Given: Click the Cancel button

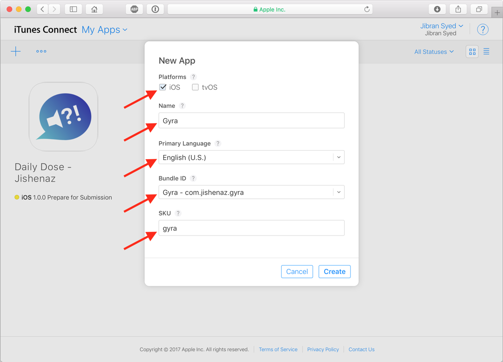Looking at the screenshot, I should [297, 272].
